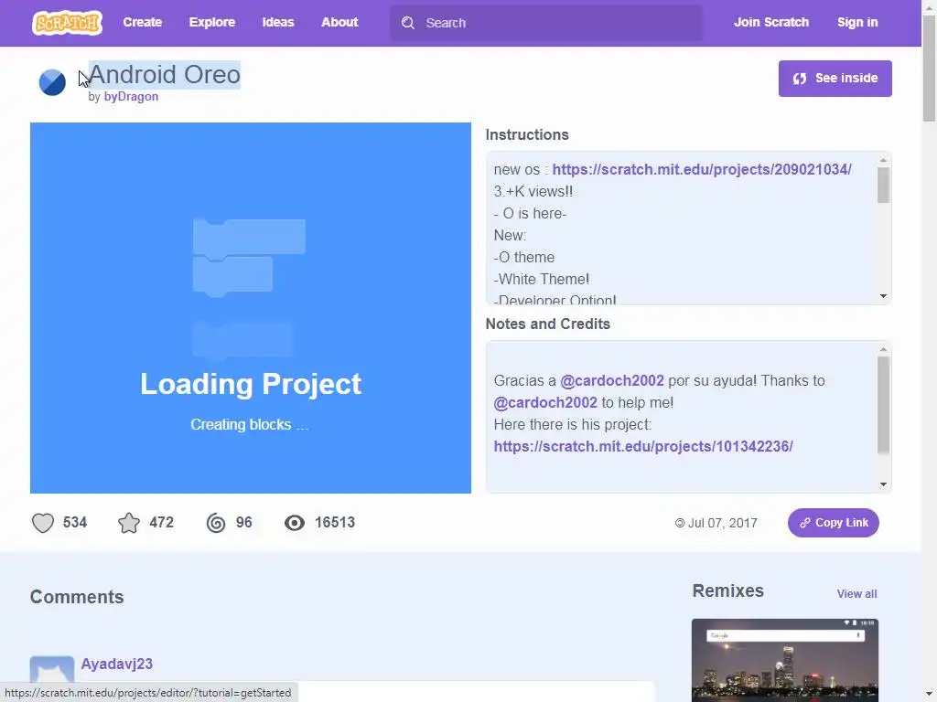Image resolution: width=937 pixels, height=702 pixels.
Task: Click the Instructions scrollbar thumb
Action: coord(883,185)
